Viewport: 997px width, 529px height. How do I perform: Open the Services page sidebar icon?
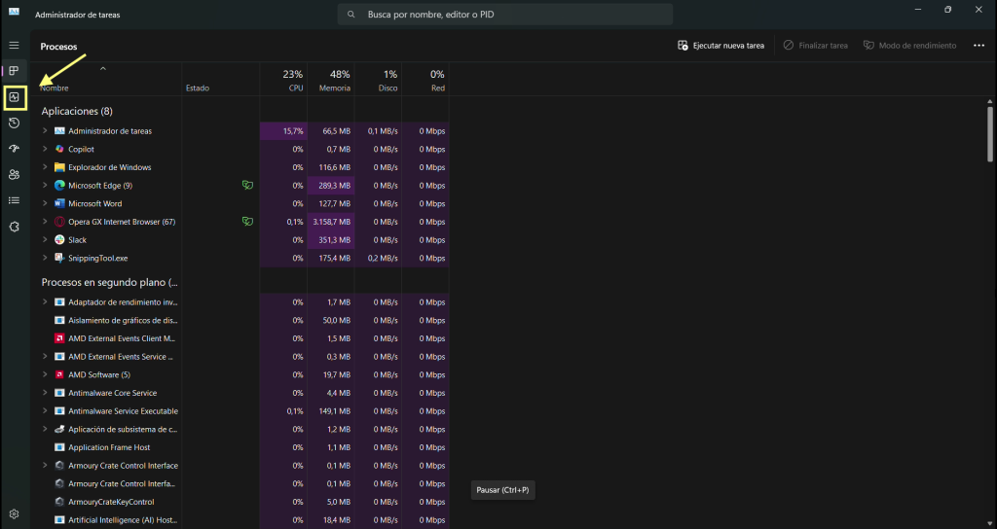click(14, 227)
